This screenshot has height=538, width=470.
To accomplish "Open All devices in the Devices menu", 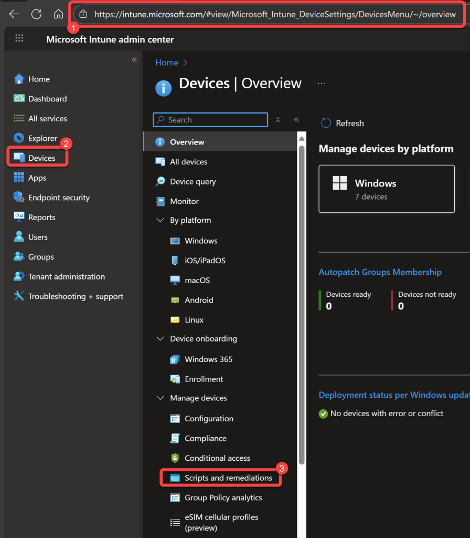I will [188, 162].
